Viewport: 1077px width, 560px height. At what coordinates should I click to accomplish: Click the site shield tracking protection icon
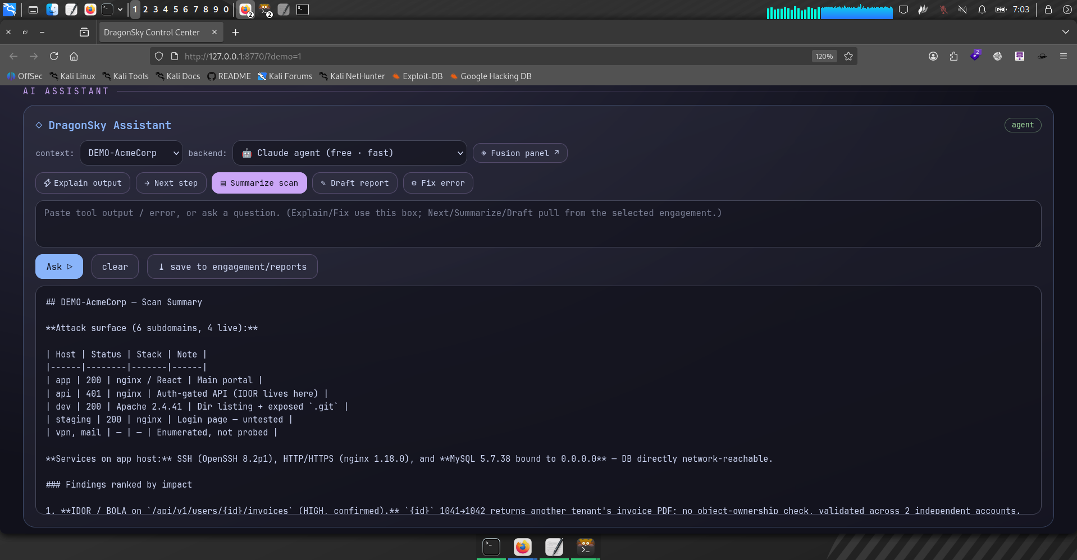point(159,56)
